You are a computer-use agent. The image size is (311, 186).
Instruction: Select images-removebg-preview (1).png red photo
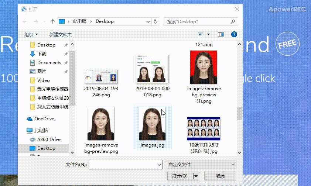(204, 77)
